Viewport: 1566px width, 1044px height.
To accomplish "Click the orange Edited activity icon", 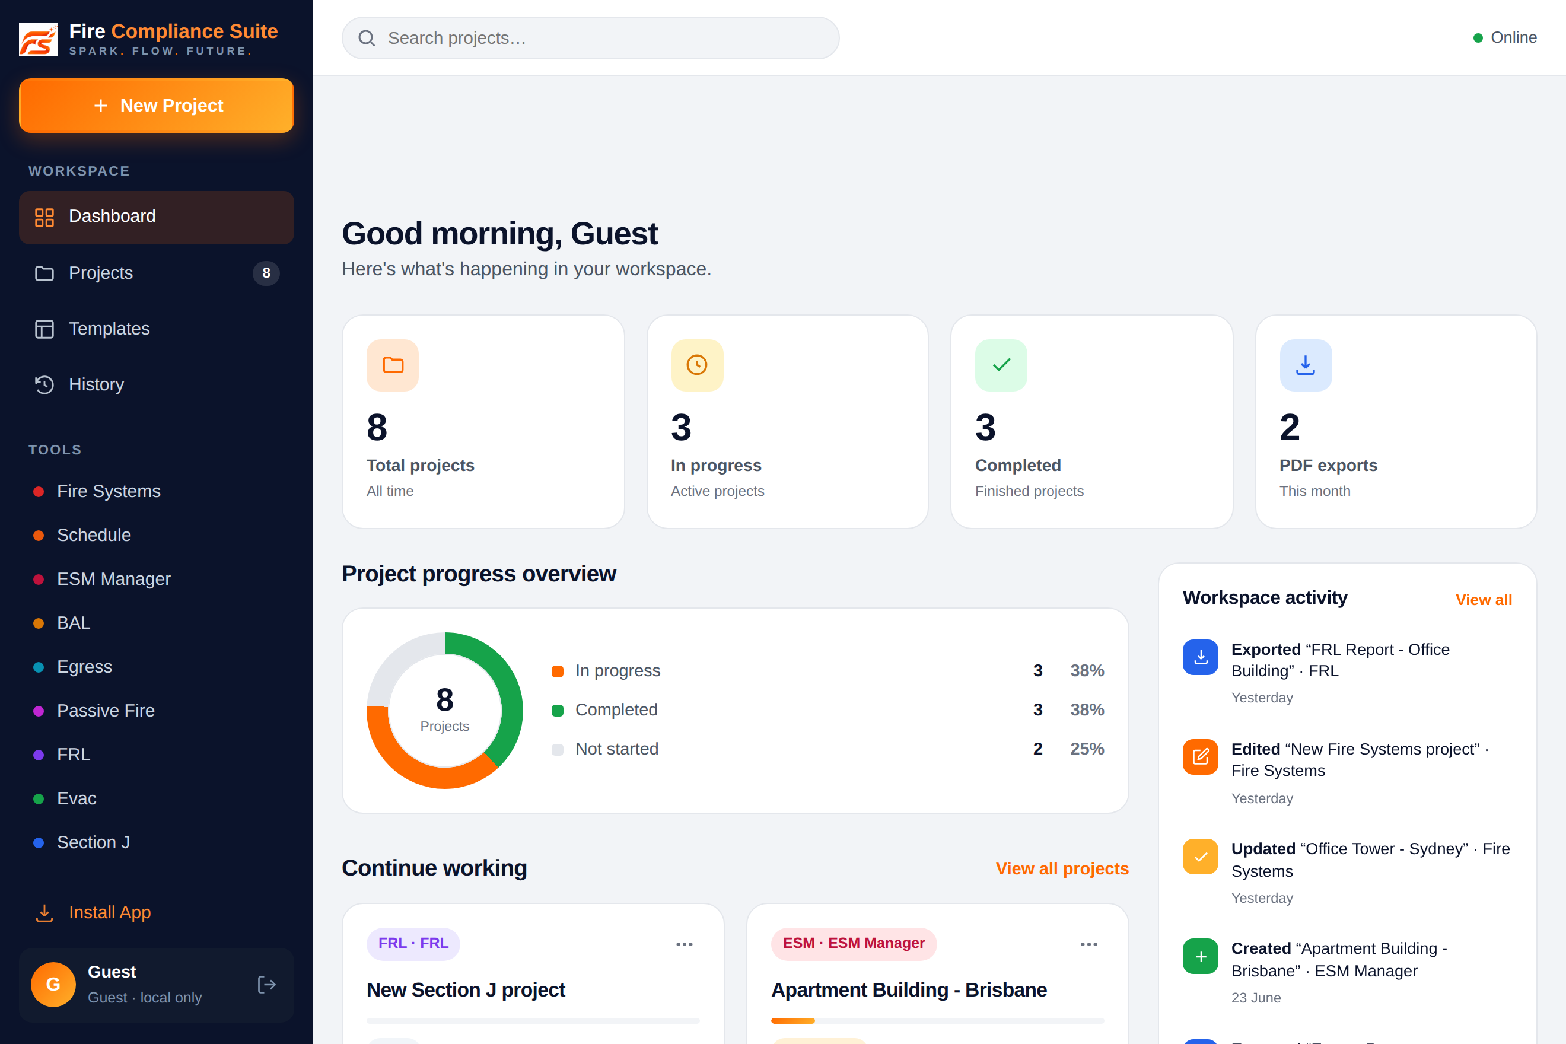I will pyautogui.click(x=1201, y=757).
